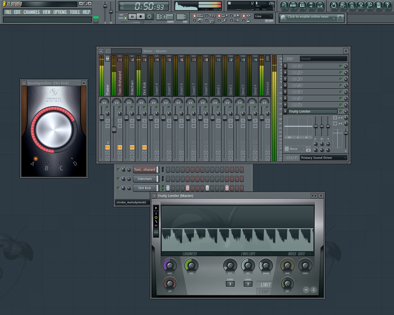Screen dimensions: 394x315
Task: Click Fruity Limiter presets left-right arrows icon
Action: pos(314,196)
